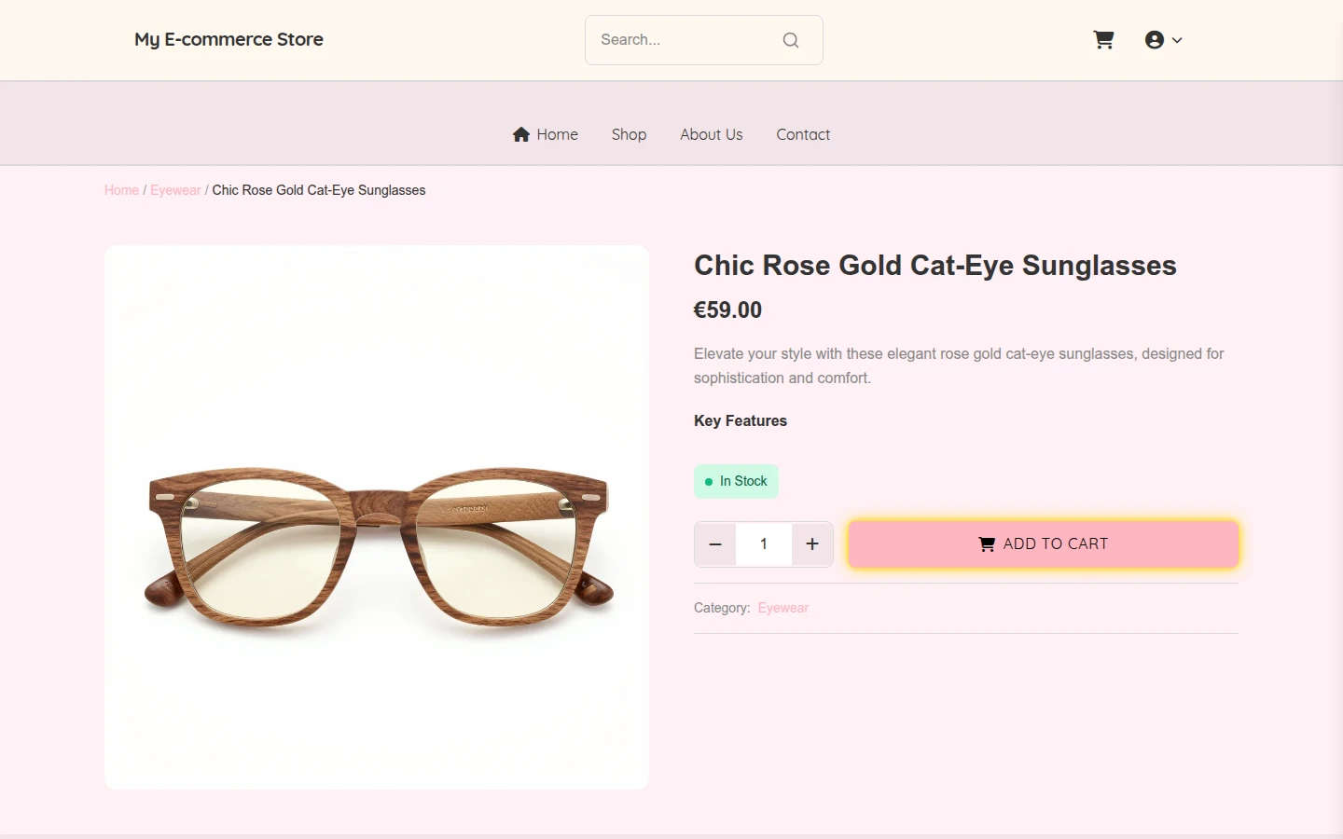Viewport: 1343px width, 839px height.
Task: Open the Contact navigation item
Action: (803, 134)
